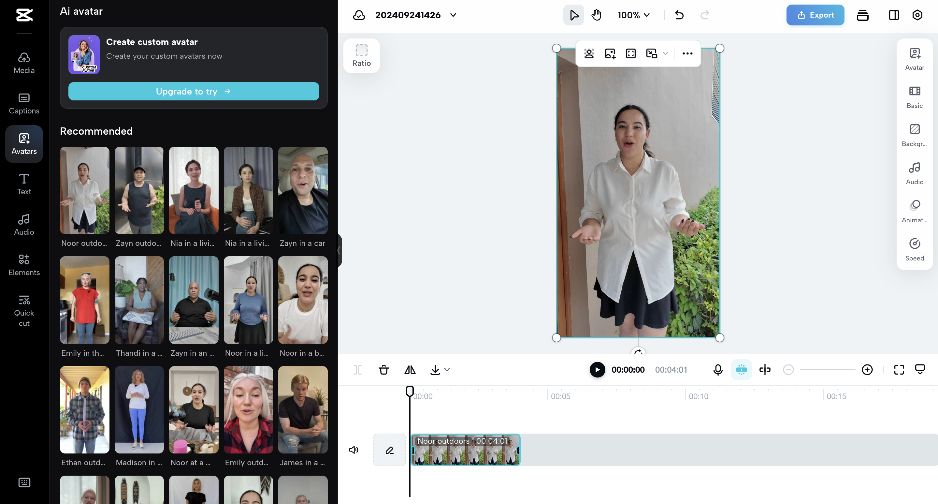The image size is (938, 504).
Task: Click the undo arrow
Action: 679,15
